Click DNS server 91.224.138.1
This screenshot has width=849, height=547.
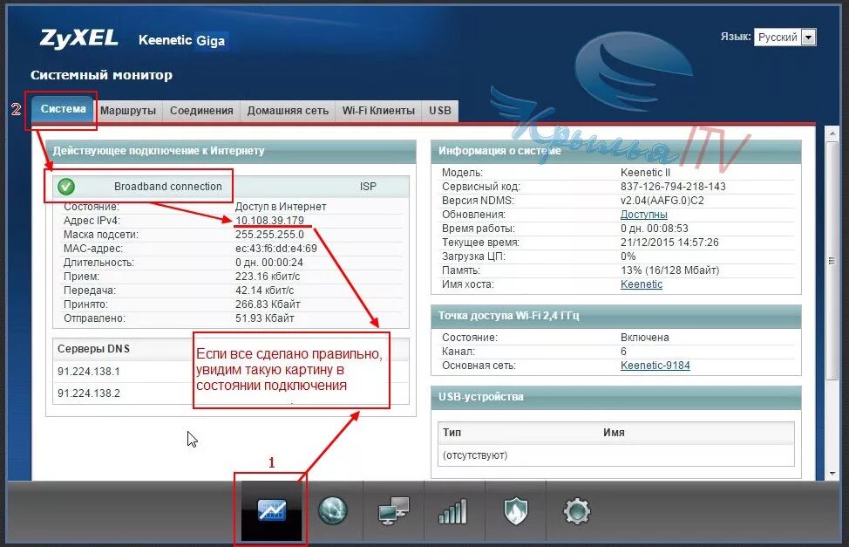tap(89, 372)
